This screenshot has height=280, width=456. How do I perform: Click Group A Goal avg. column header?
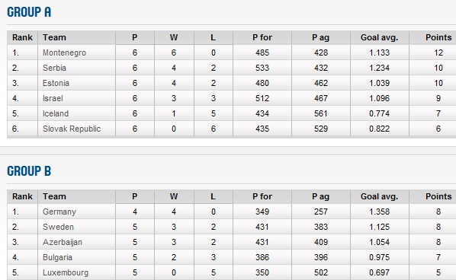(x=379, y=38)
